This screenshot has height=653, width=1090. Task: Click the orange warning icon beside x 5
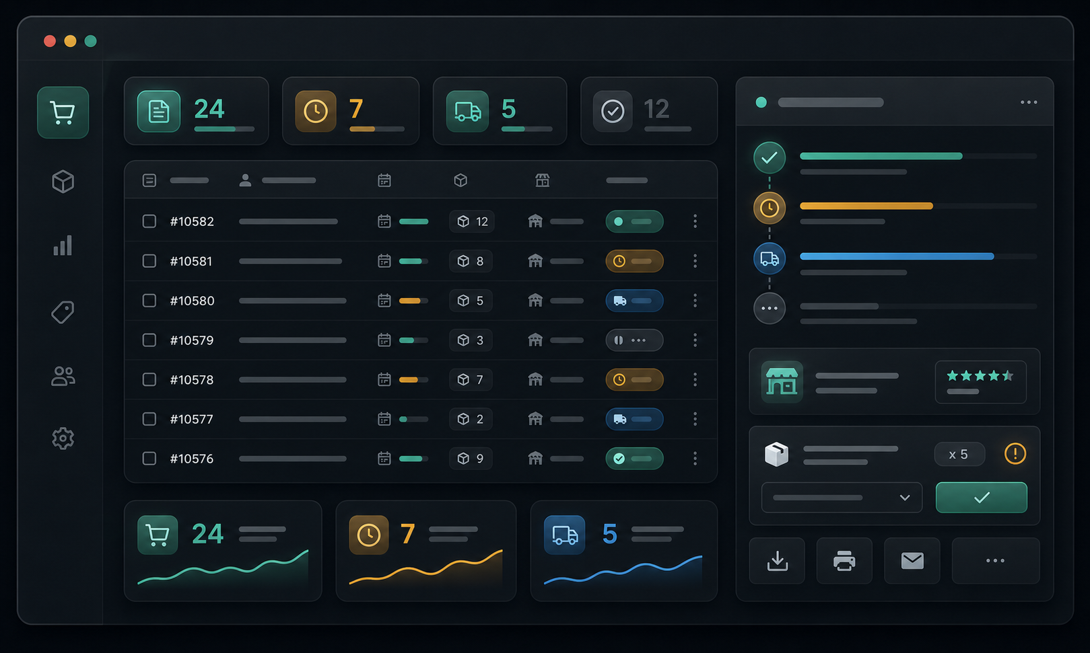[1015, 454]
